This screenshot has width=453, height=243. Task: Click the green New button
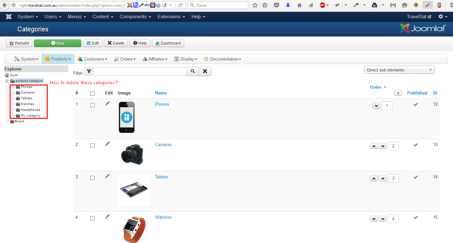point(58,43)
